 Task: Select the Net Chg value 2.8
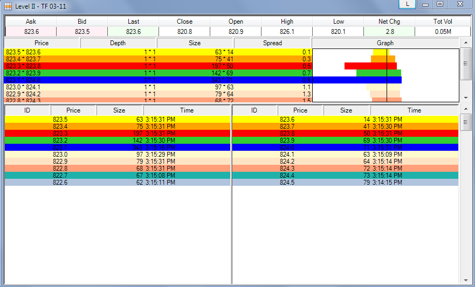389,31
